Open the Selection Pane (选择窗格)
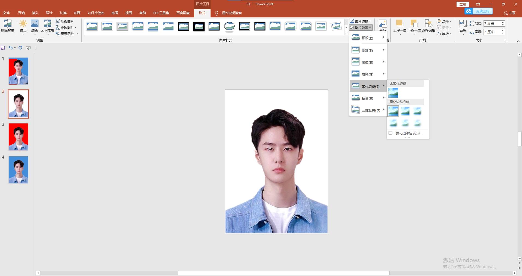 click(428, 26)
